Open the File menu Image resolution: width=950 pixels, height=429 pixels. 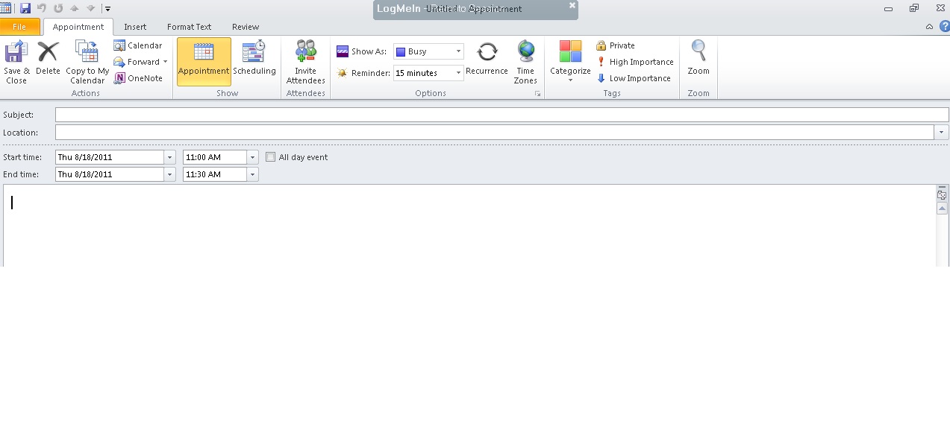(20, 26)
